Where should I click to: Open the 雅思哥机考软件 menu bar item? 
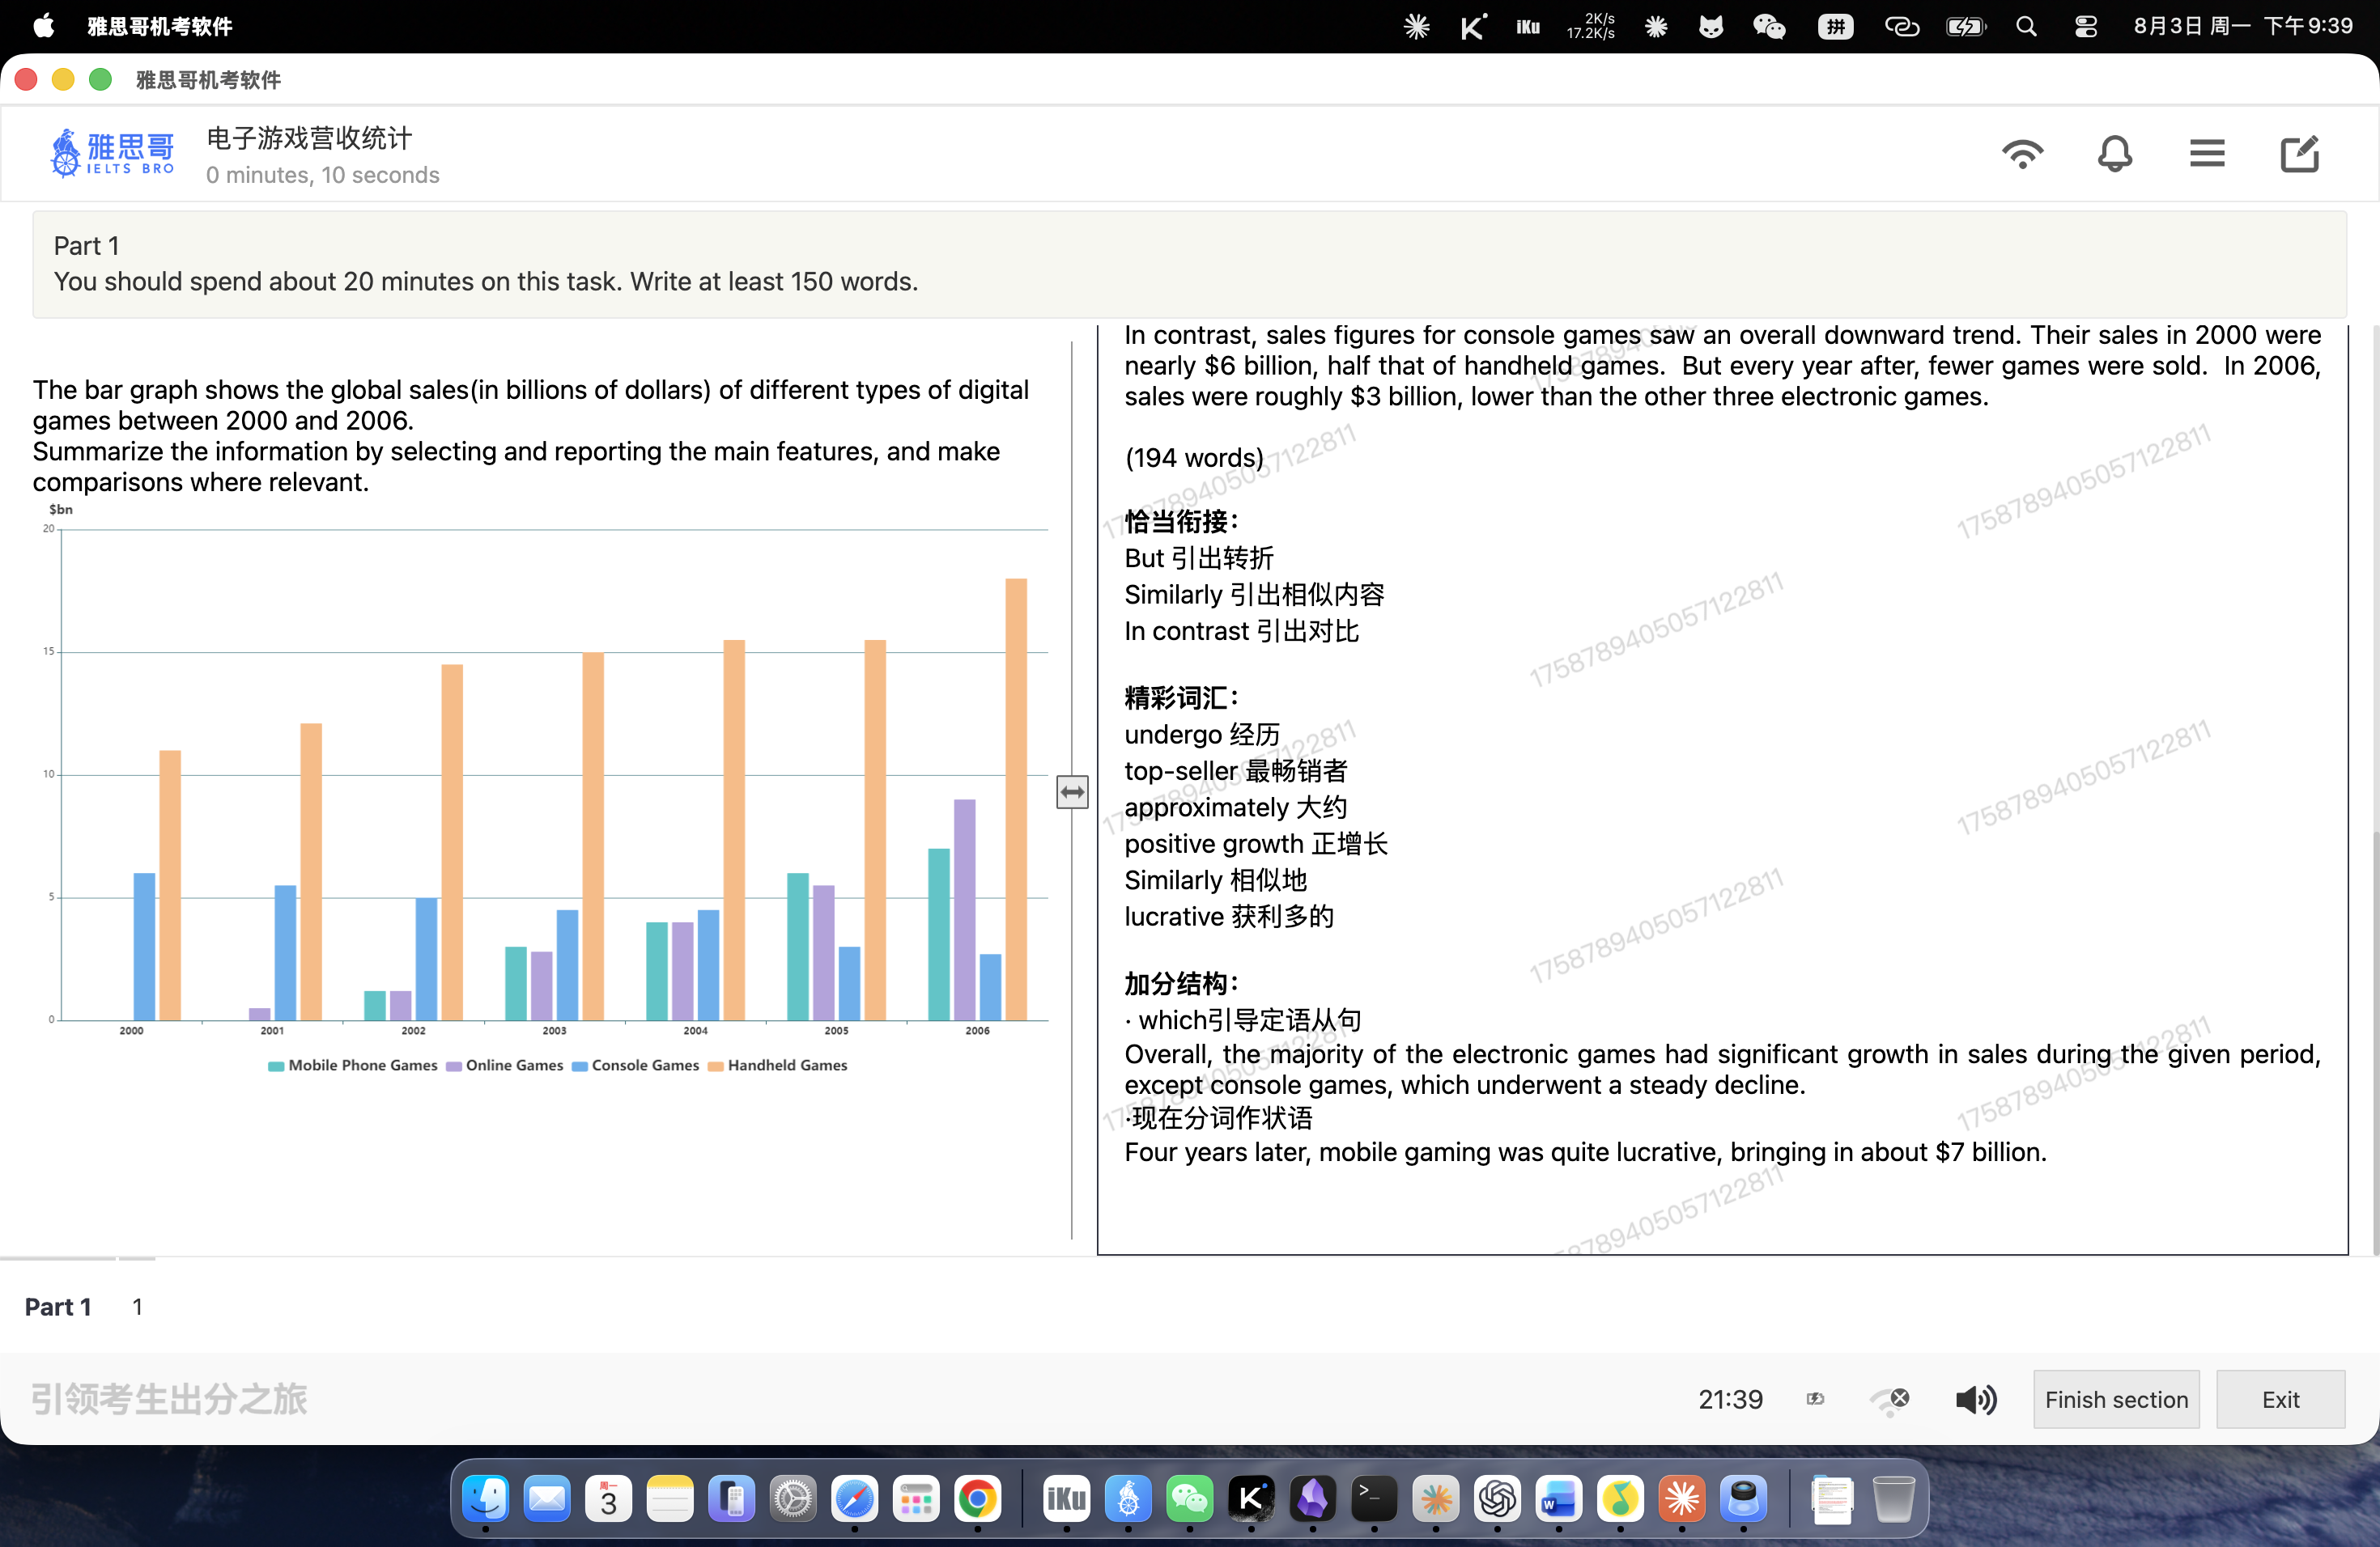point(159,26)
